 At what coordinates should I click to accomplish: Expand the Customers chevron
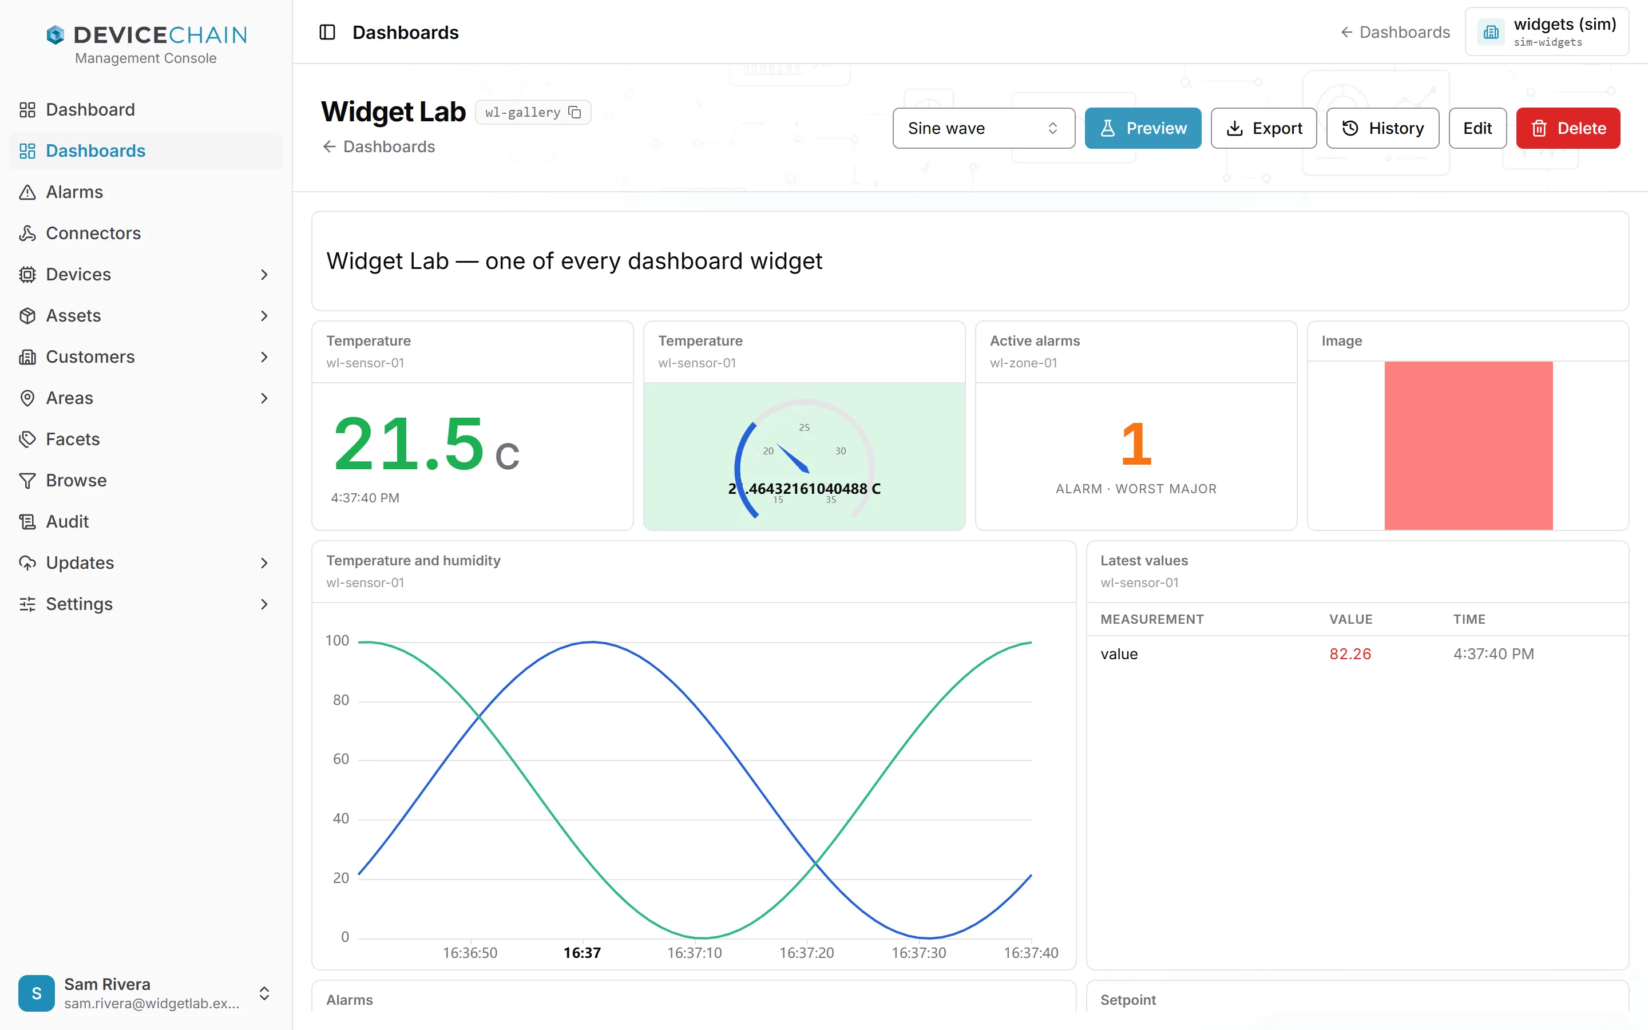coord(264,357)
